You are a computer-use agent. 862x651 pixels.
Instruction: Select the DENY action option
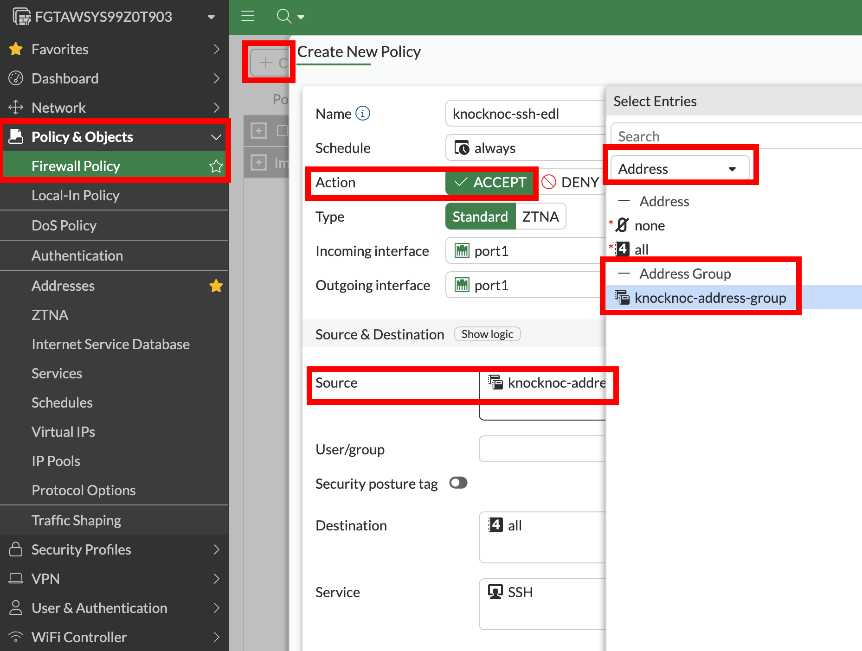[571, 182]
